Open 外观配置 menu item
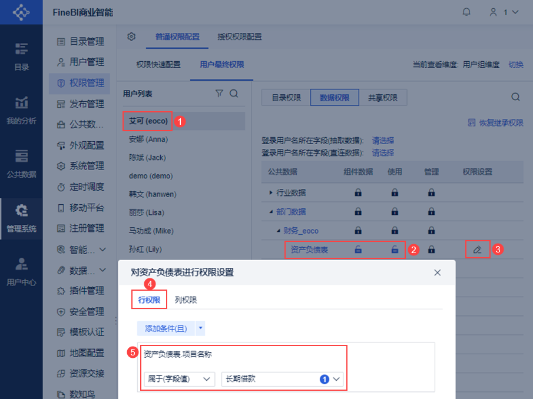 click(80, 145)
